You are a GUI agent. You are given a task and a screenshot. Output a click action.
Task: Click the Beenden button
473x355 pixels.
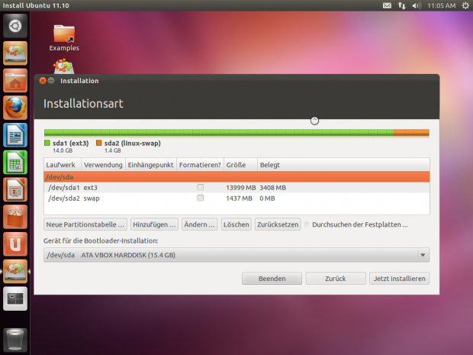[x=272, y=279]
